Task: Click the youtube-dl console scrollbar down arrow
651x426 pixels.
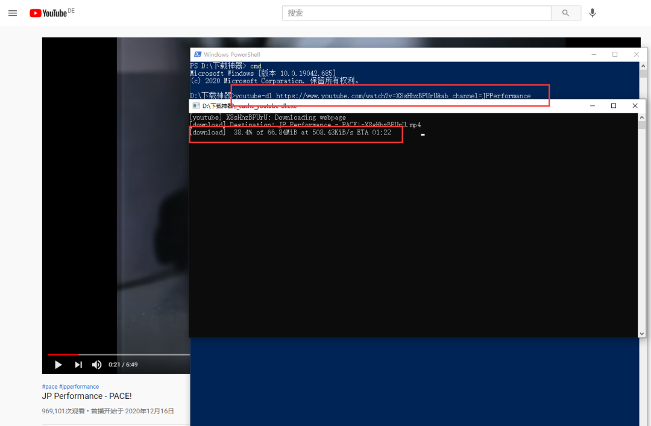Action: point(642,333)
